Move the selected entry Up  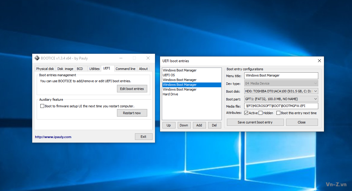point(169,125)
